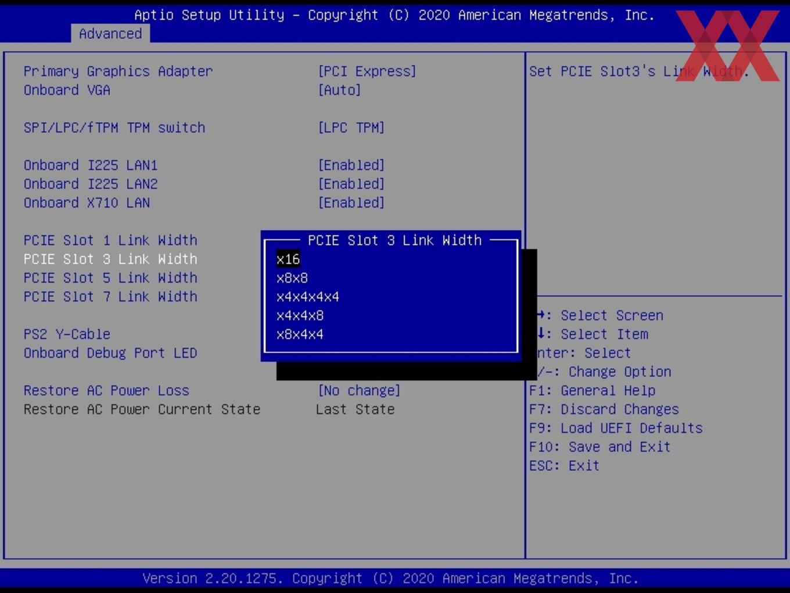Select the PS2 Y-Cable setting
This screenshot has width=790, height=593.
67,334
